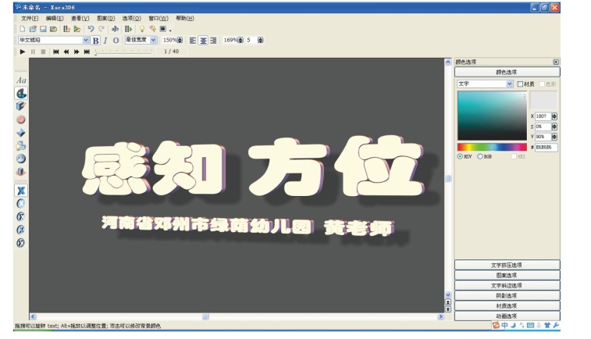The image size is (591, 339).
Task: Open the 阴影选项 panel
Action: 507,295
